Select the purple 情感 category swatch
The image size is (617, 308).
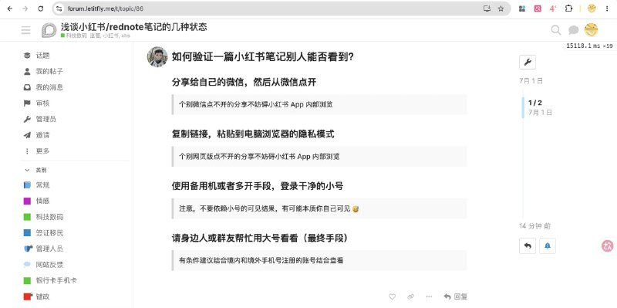pos(27,201)
